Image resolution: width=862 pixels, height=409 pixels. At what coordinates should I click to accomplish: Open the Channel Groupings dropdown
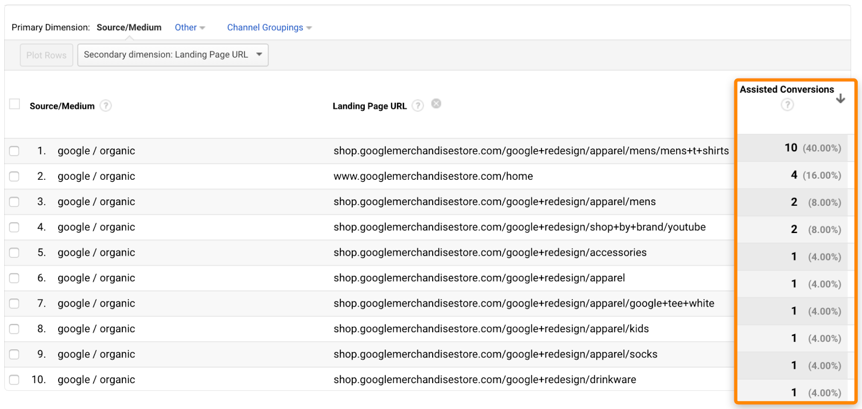[x=269, y=27]
